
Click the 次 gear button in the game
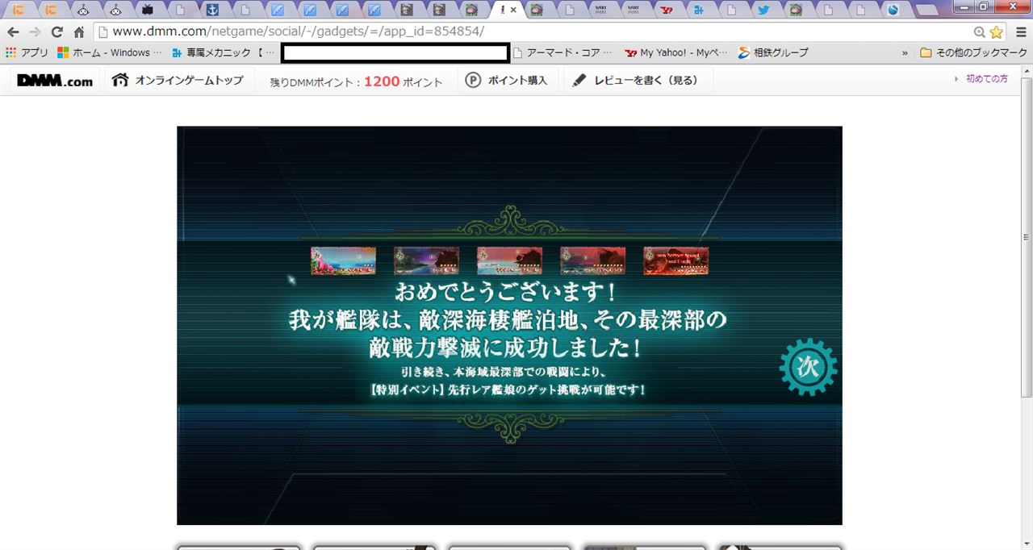[x=808, y=367]
